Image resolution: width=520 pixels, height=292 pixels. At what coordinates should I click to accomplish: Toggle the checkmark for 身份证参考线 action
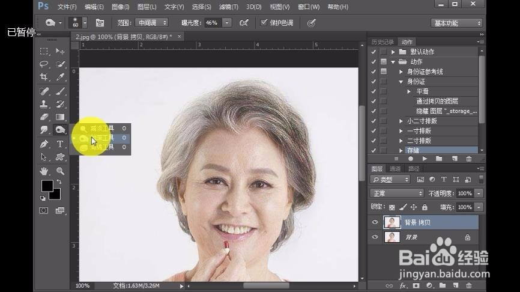pos(373,71)
